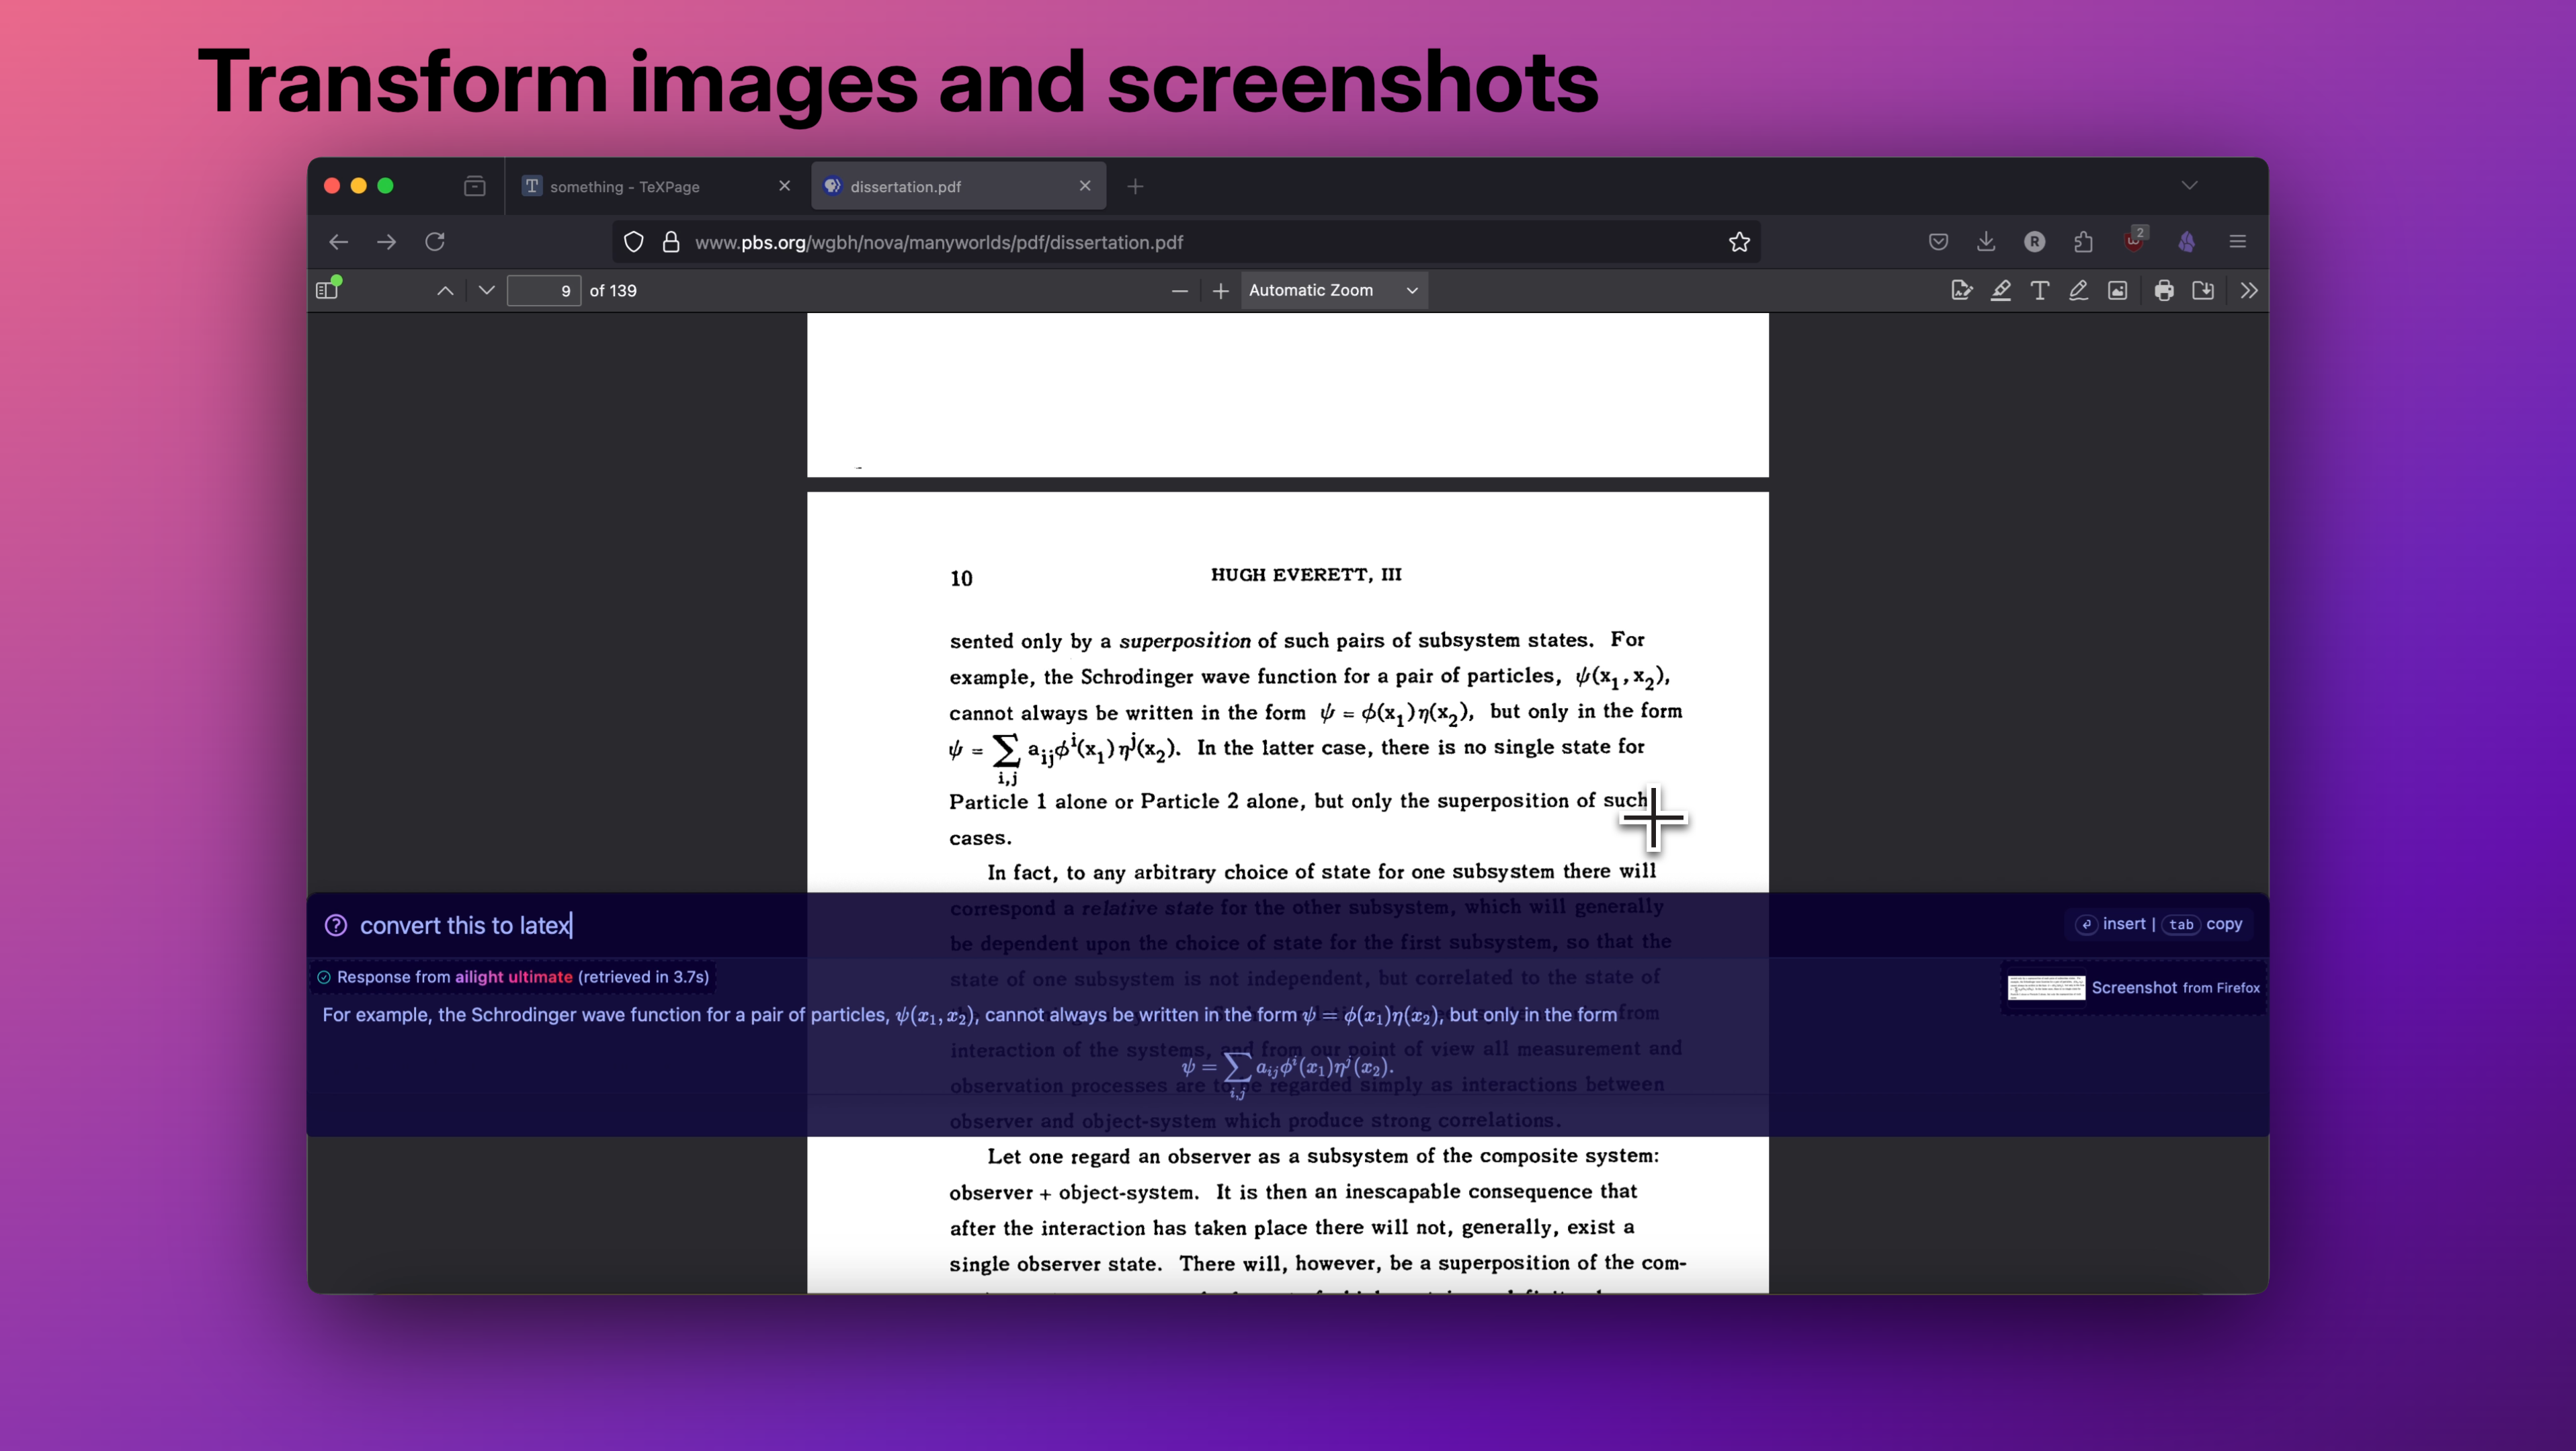Viewport: 2576px width, 1451px height.
Task: Toggle the PDF sidebar
Action: click(x=327, y=291)
